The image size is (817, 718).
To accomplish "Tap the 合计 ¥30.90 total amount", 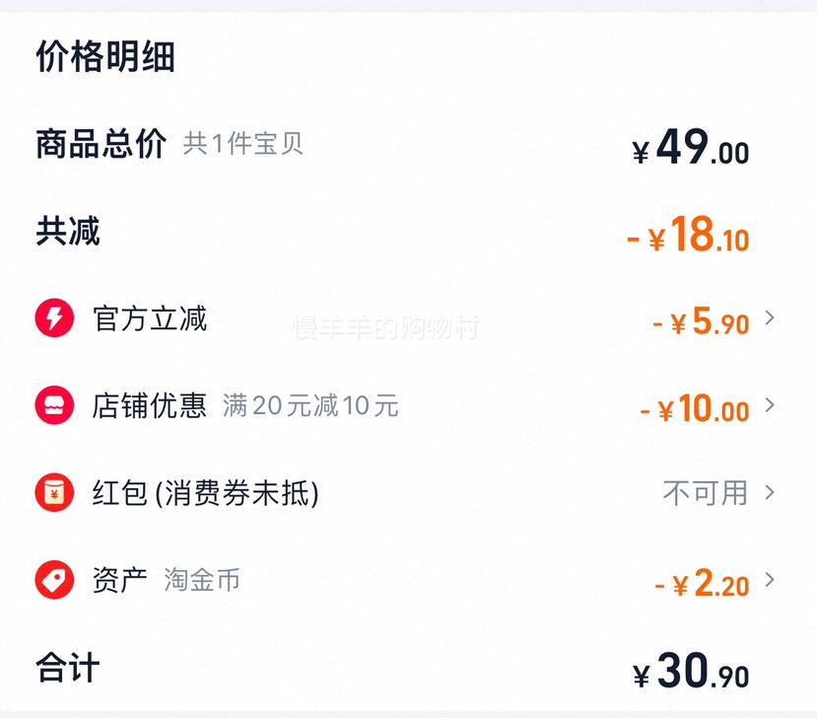I will pos(691,670).
